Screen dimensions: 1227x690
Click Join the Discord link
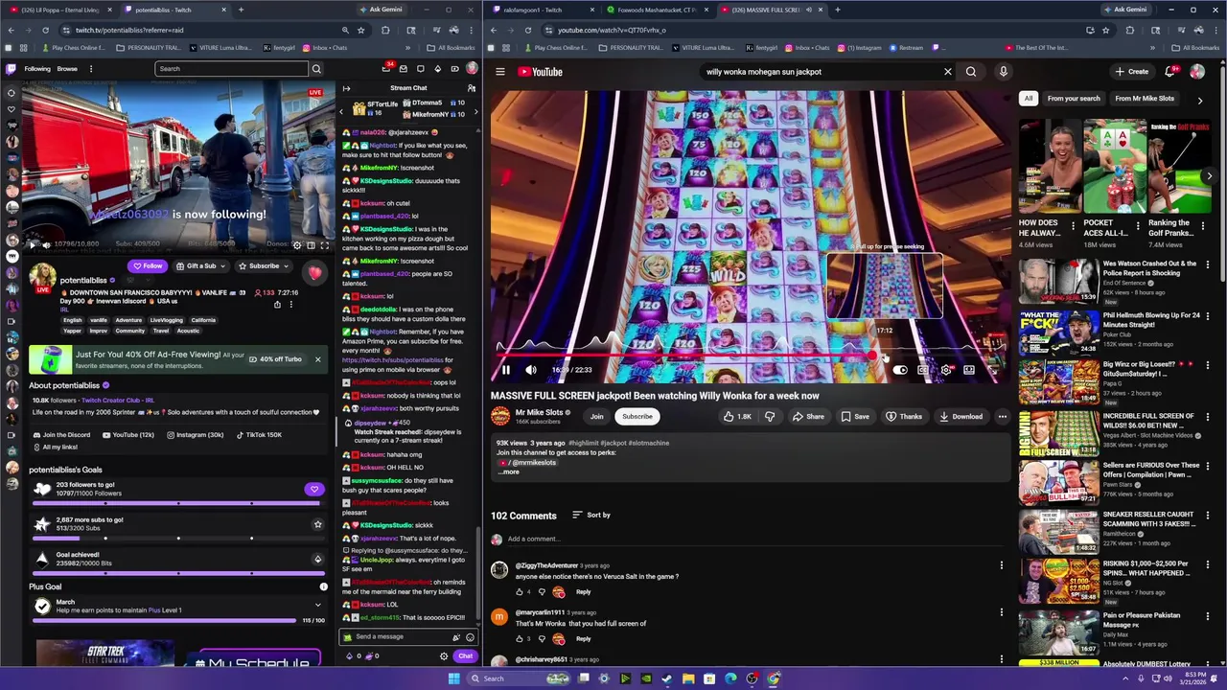point(62,435)
